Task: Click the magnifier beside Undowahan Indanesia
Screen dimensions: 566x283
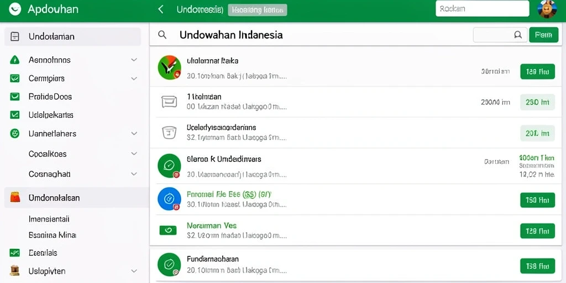Action: tap(163, 35)
